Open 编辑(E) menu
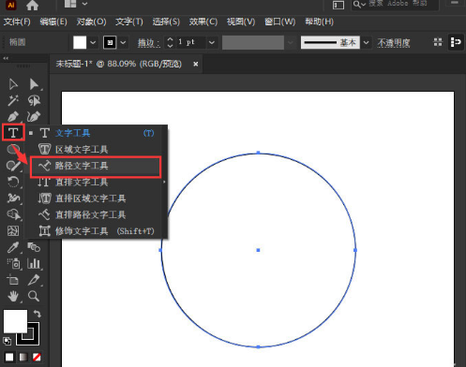The image size is (466, 367). tap(53, 22)
